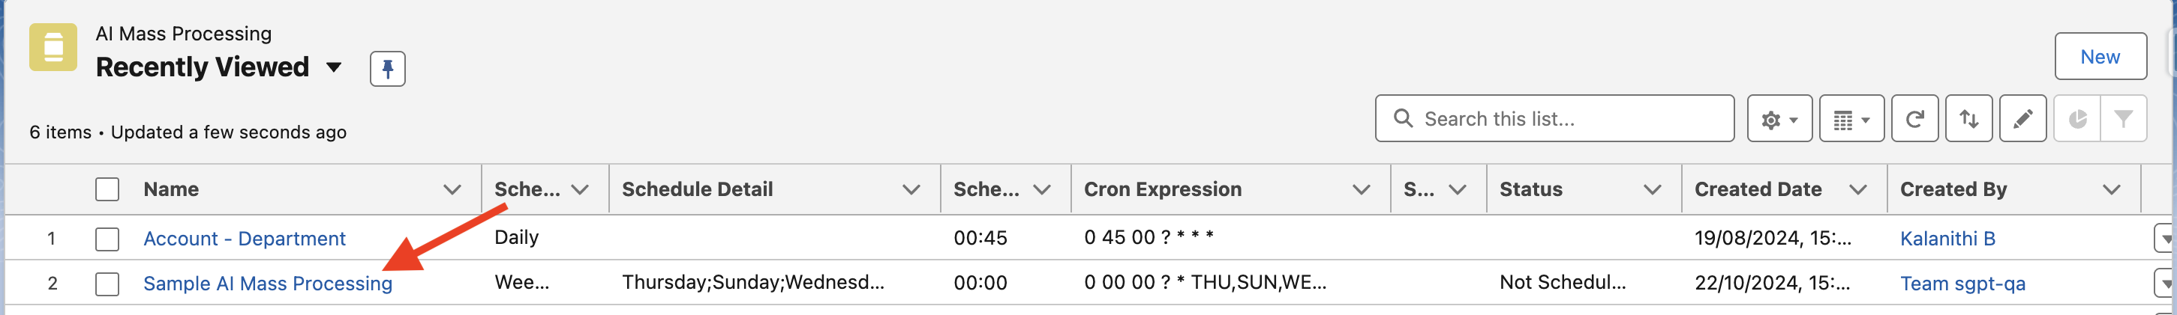
Task: Open the Cron Expression column menu
Action: [1361, 189]
